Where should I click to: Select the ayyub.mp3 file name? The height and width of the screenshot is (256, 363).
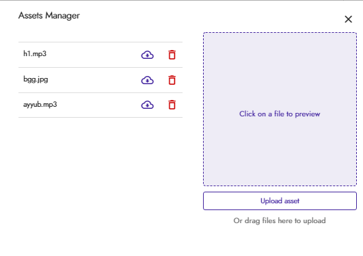coord(40,105)
